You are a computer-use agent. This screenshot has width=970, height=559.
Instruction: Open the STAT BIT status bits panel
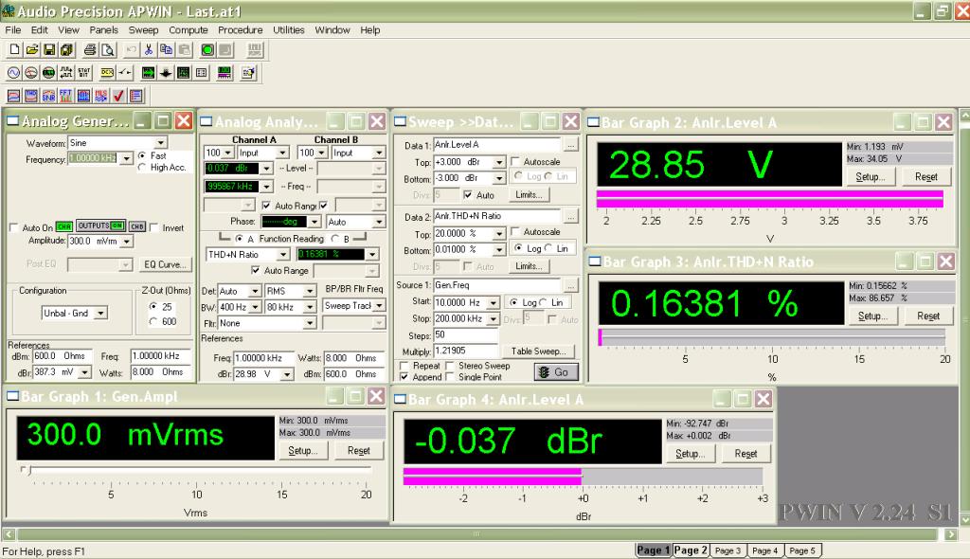(83, 73)
